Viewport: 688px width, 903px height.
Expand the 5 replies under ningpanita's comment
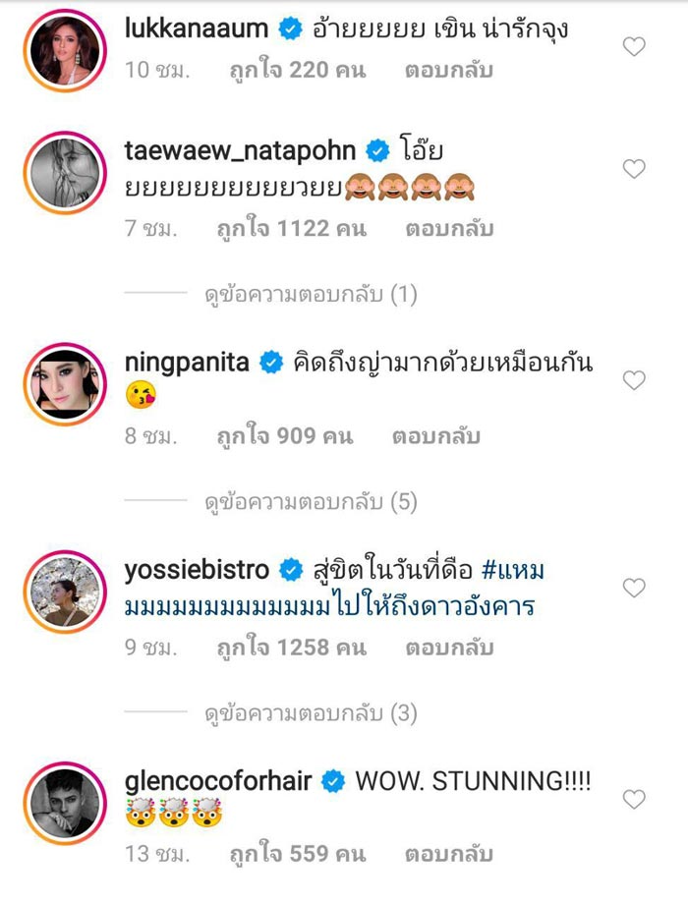[314, 499]
